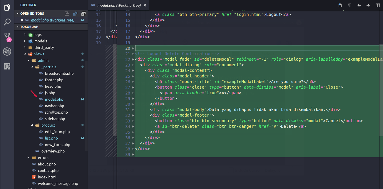Collapse the _partials folder
The width and height of the screenshot is (383, 189).
click(x=32, y=67)
